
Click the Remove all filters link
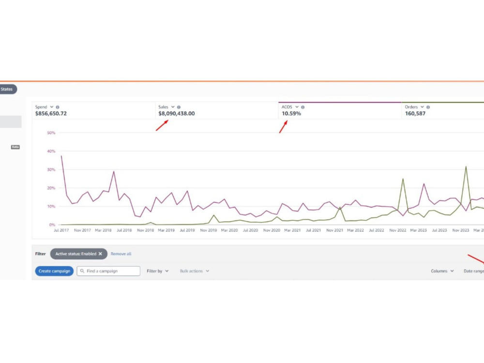click(x=121, y=254)
